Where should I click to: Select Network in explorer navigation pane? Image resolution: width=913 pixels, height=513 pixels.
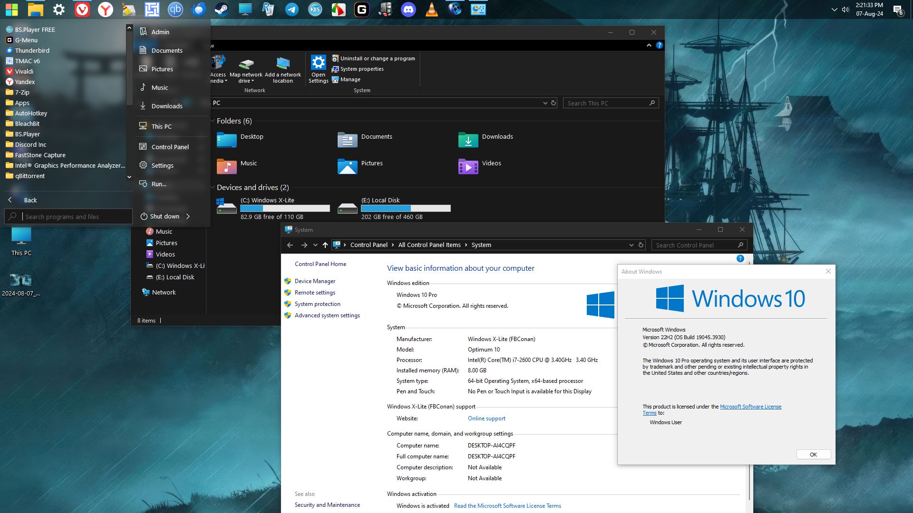pyautogui.click(x=159, y=292)
